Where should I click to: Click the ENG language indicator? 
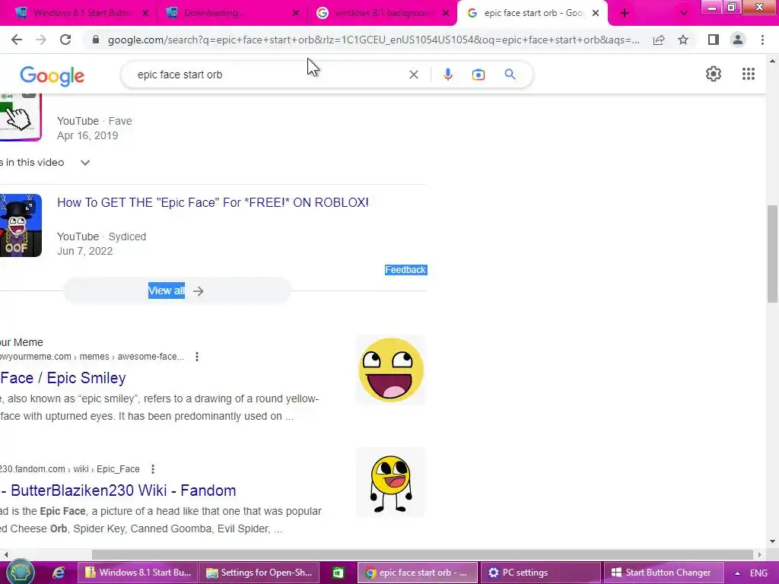point(758,573)
